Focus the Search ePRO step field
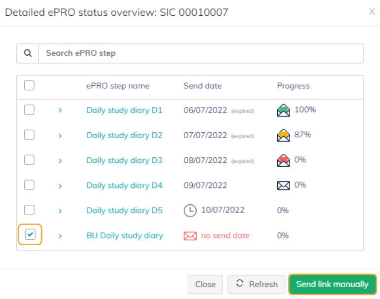Image resolution: width=380 pixels, height=299 pixels. click(201, 53)
